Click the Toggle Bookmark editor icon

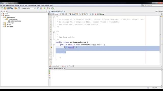[x=87, y=14]
